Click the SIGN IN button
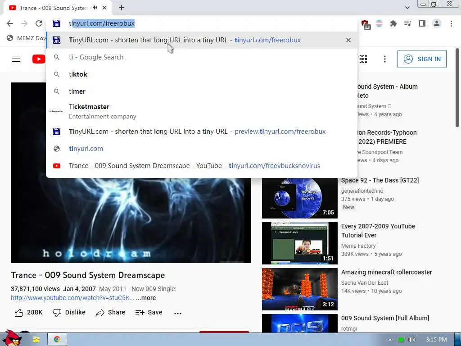This screenshot has width=461, height=346. [422, 59]
